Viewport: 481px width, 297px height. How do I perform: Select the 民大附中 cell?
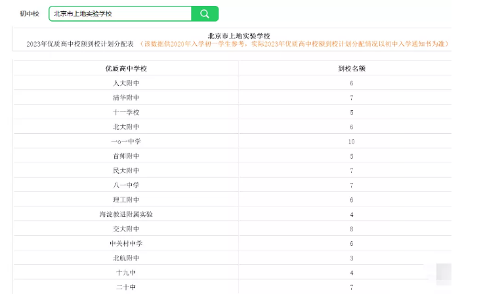point(126,170)
